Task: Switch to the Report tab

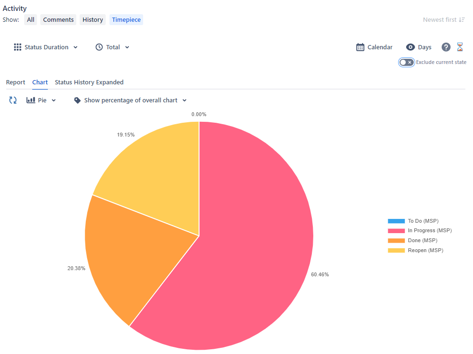Action: (x=16, y=82)
